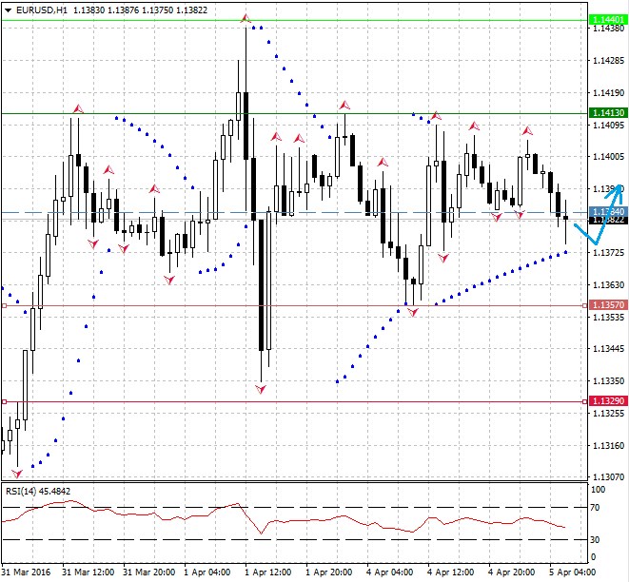Click the RSI(14) indicator label

[x=38, y=491]
